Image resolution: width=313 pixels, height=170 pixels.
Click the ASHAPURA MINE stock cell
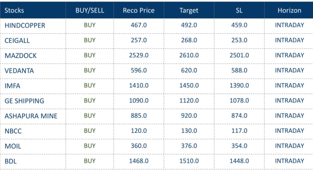[31, 116]
